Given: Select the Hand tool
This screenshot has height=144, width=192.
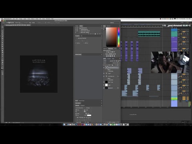Looking at the screenshot, I should 2,62.
